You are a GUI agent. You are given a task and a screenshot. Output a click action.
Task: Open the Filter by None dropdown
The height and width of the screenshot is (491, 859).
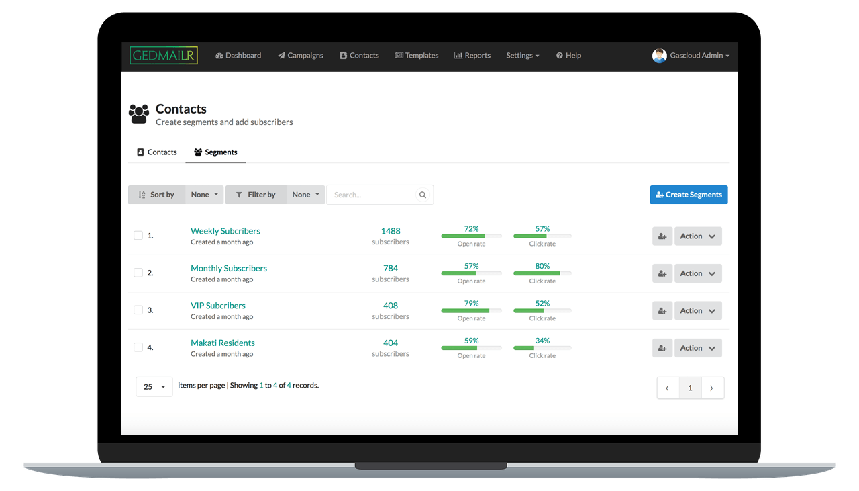coord(305,195)
